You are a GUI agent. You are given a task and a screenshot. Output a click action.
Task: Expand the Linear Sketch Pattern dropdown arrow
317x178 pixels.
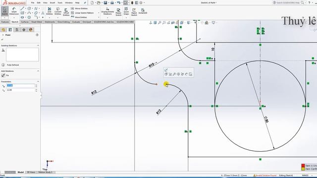pyautogui.click(x=99, y=13)
